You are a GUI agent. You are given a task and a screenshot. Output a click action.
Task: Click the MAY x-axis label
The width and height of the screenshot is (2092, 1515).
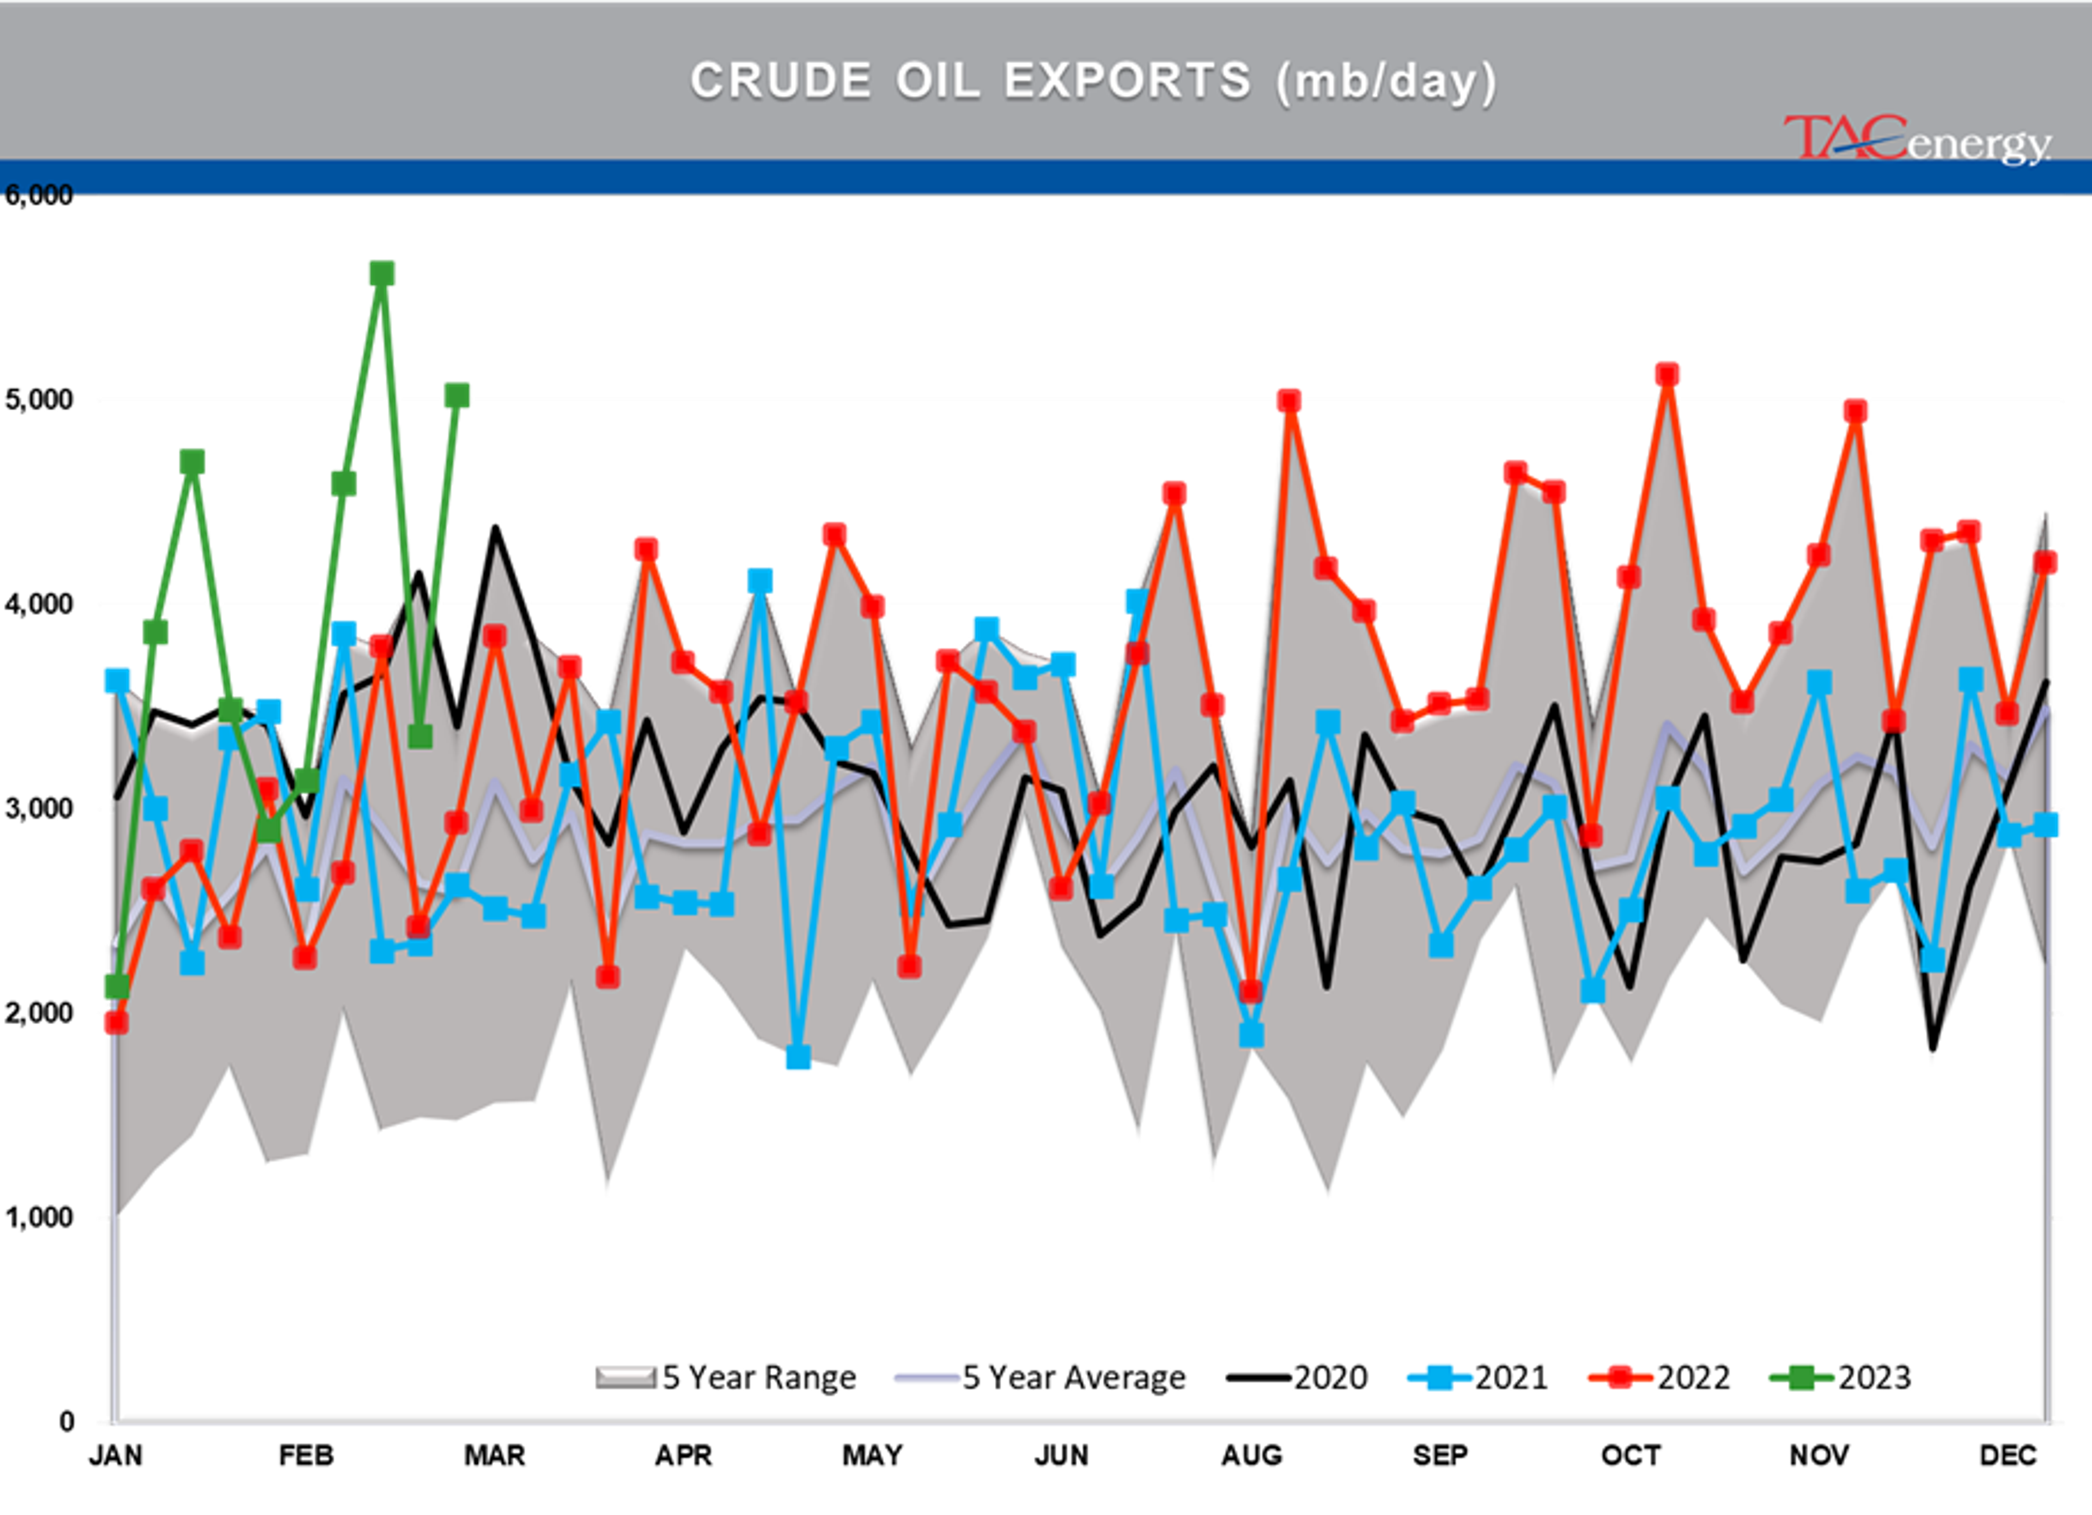coord(873,1455)
